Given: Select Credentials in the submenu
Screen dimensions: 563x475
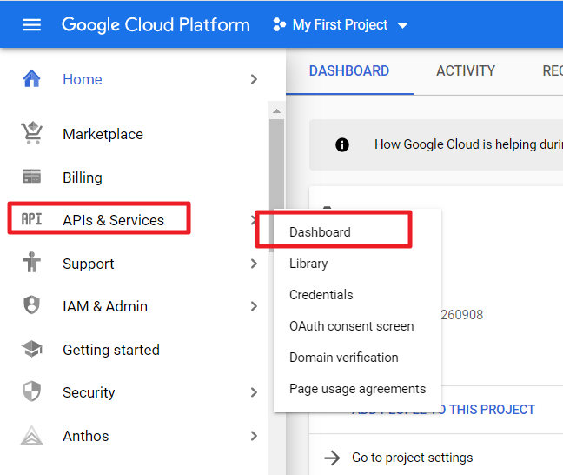Looking at the screenshot, I should [321, 295].
